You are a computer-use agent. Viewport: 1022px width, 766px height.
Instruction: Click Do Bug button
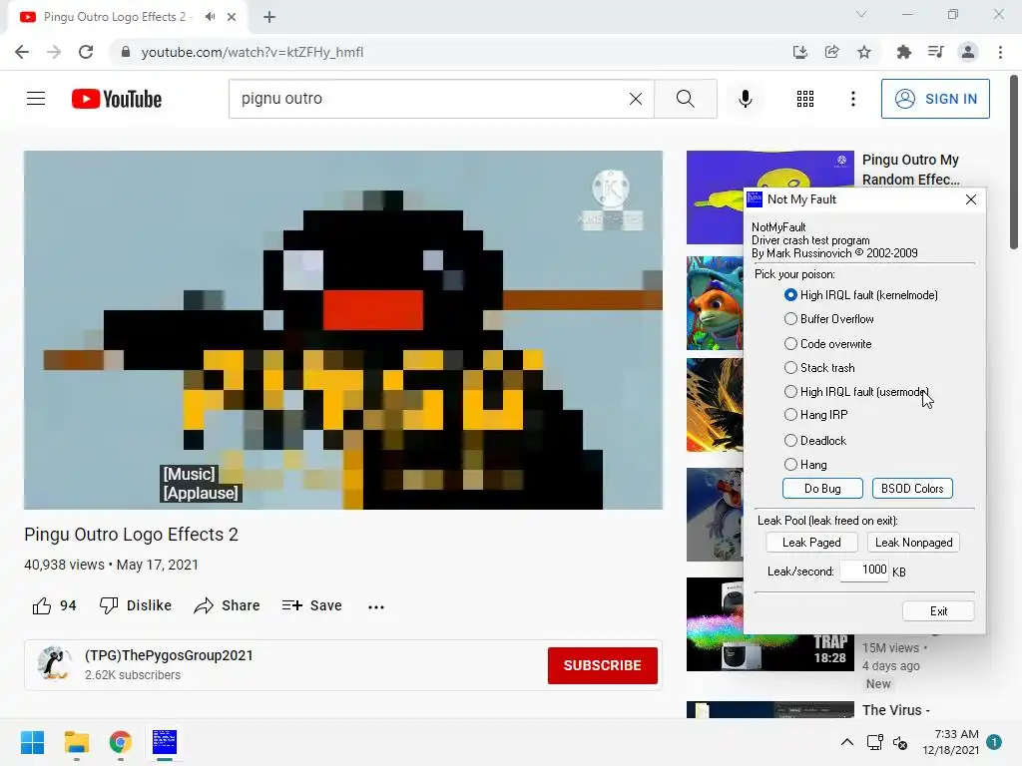tap(822, 489)
